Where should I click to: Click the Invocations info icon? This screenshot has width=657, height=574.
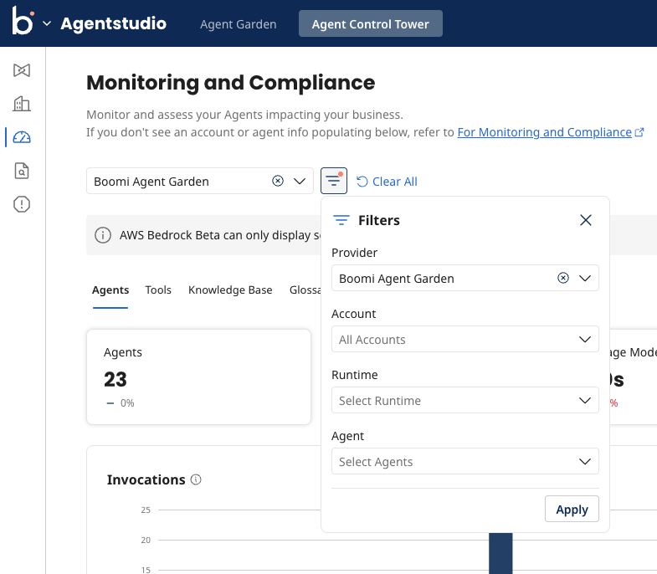tap(196, 479)
